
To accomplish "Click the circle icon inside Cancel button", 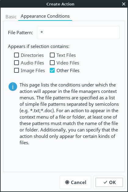I will point(67,182).
